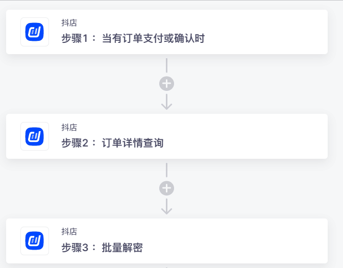Select step 2 card by its empty right side
343x268 pixels.
[x=276, y=136]
